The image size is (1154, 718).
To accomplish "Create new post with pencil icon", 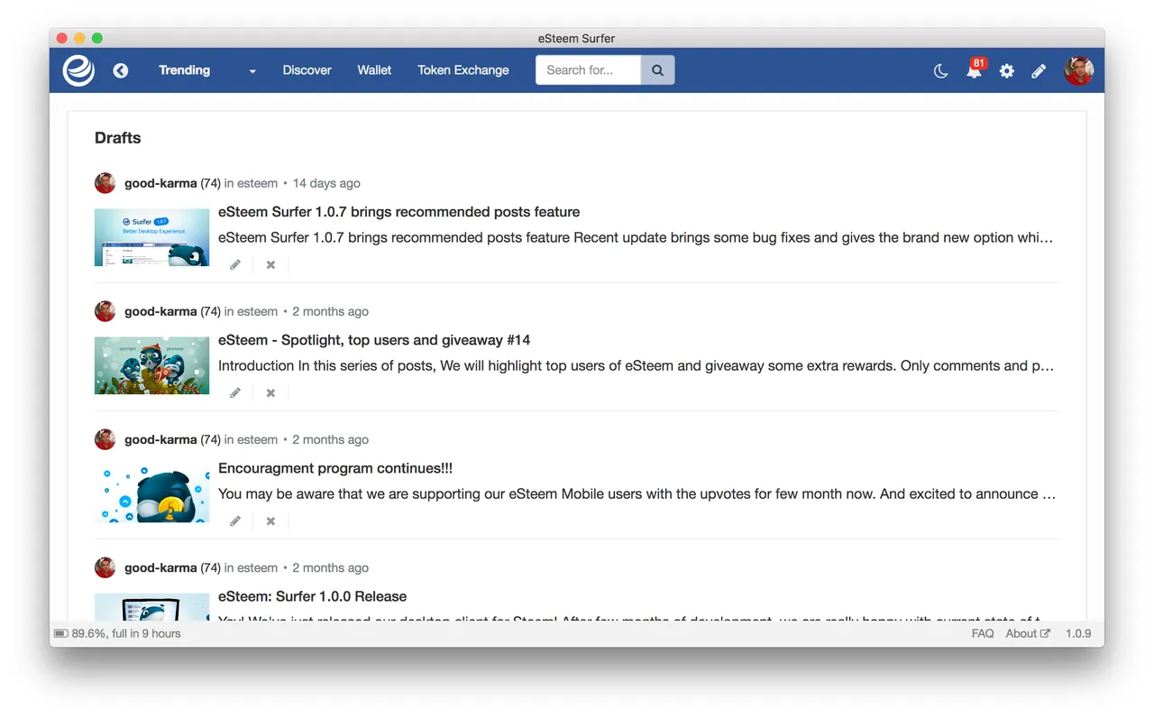I will click(x=1039, y=70).
